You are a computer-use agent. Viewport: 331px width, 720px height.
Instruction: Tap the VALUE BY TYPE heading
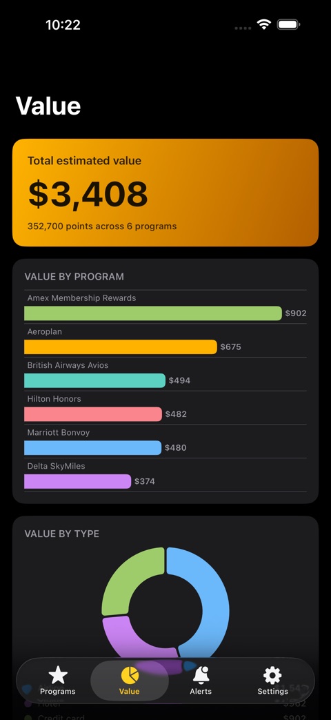coord(62,534)
